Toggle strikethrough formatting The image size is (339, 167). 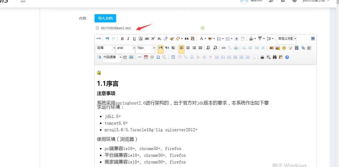147,39
